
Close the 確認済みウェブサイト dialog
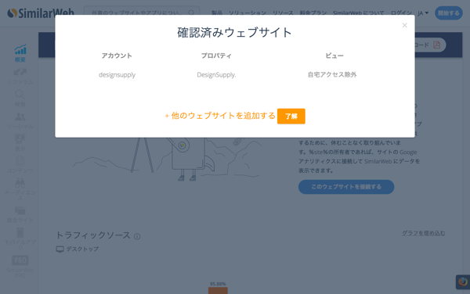click(404, 26)
